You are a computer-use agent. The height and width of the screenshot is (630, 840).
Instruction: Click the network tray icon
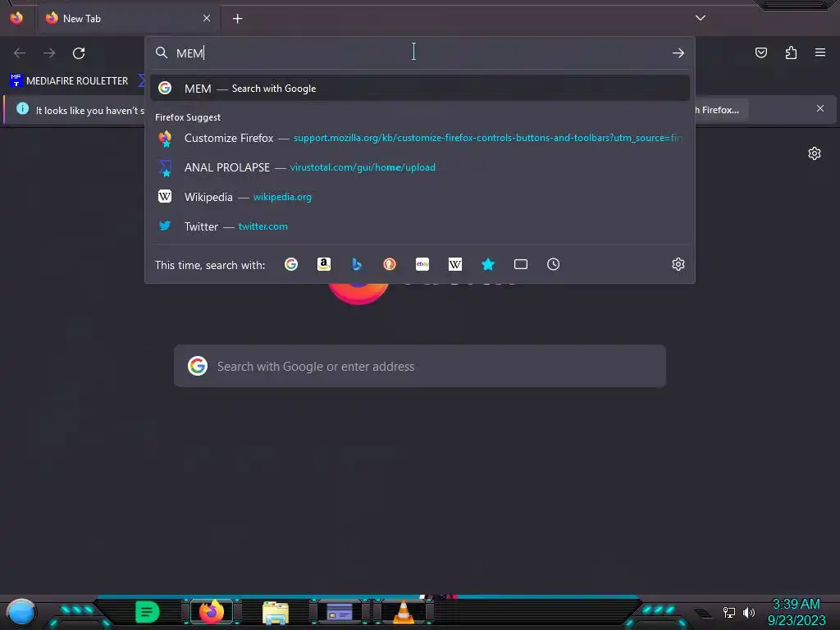click(x=729, y=612)
